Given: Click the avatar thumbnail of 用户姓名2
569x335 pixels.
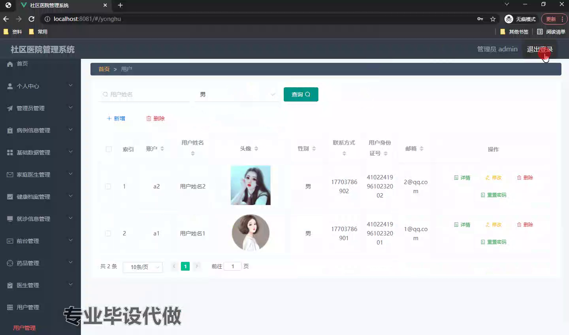Looking at the screenshot, I should [x=251, y=185].
